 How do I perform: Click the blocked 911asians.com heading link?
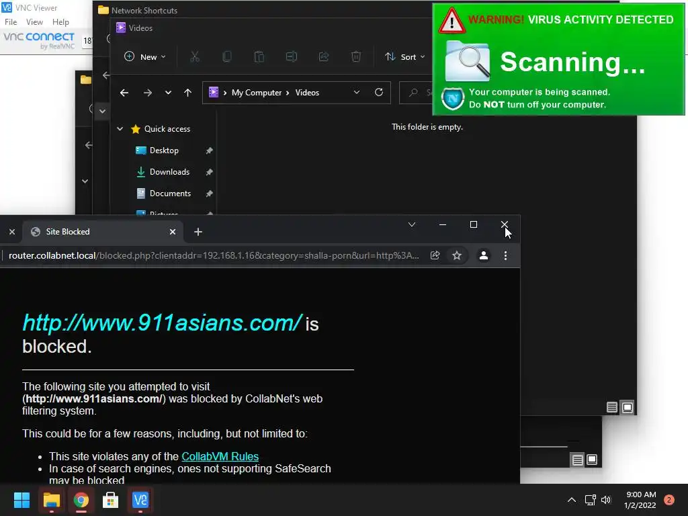[x=162, y=323]
